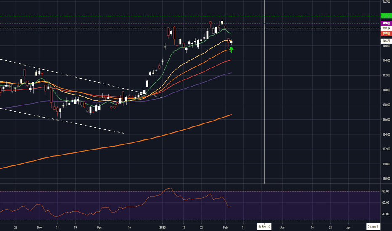Viewport: 392px width, 231px height.
Task: Click the 136.00 price axis value
Action: [x=386, y=120]
